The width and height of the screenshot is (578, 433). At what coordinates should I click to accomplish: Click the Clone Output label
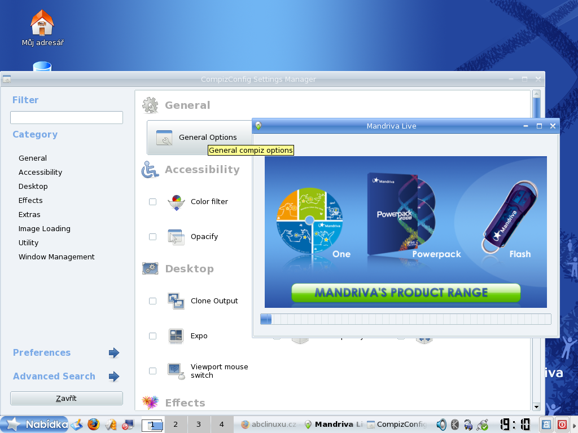[214, 301]
